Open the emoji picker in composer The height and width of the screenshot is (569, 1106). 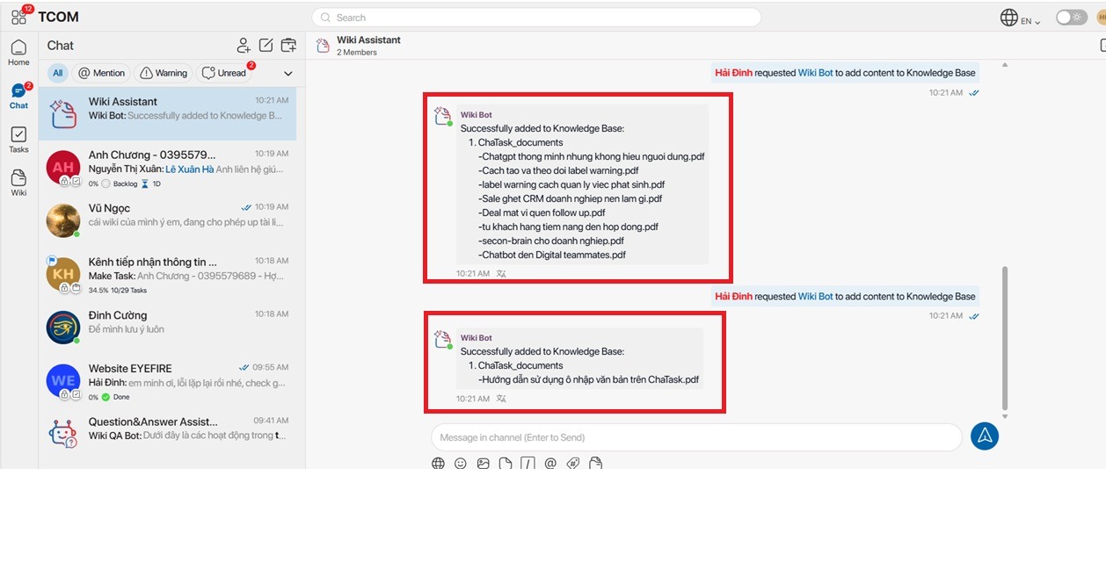460,463
